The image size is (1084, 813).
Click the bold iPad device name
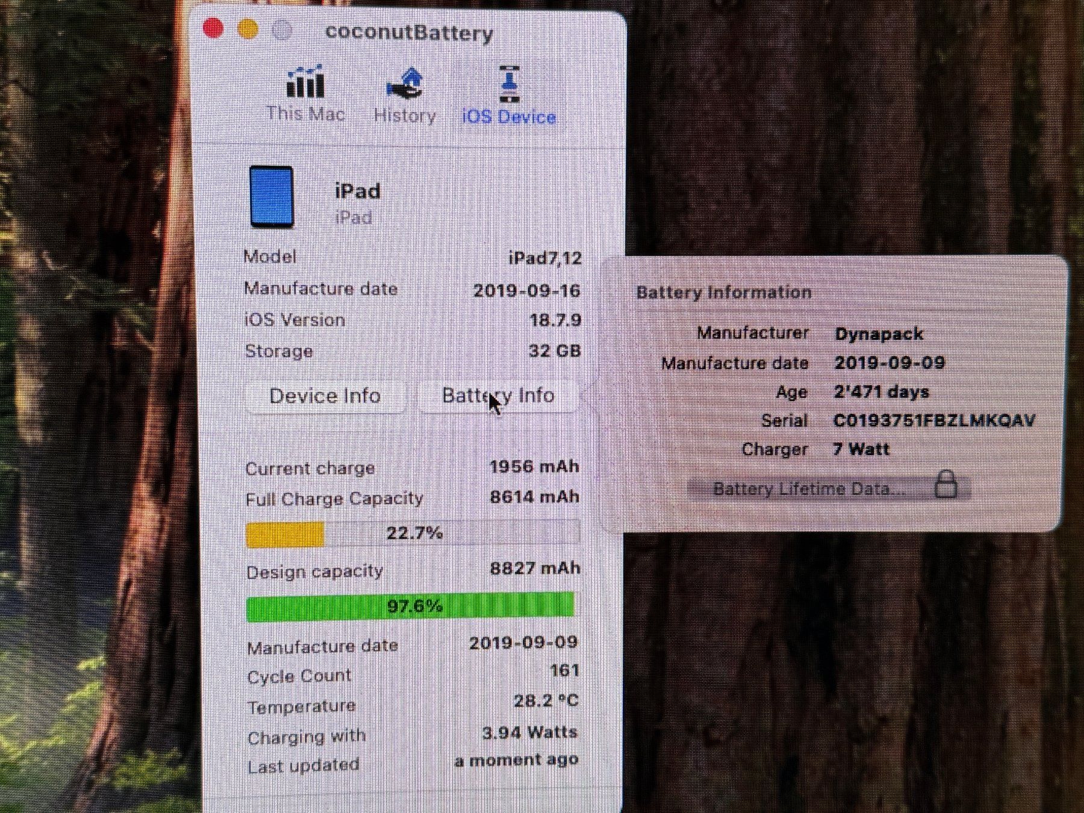point(358,192)
